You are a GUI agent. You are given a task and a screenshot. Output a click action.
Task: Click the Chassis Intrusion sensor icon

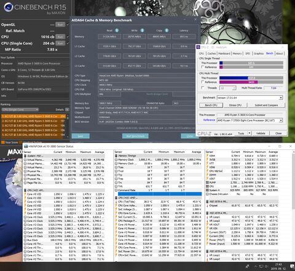(x=207, y=194)
